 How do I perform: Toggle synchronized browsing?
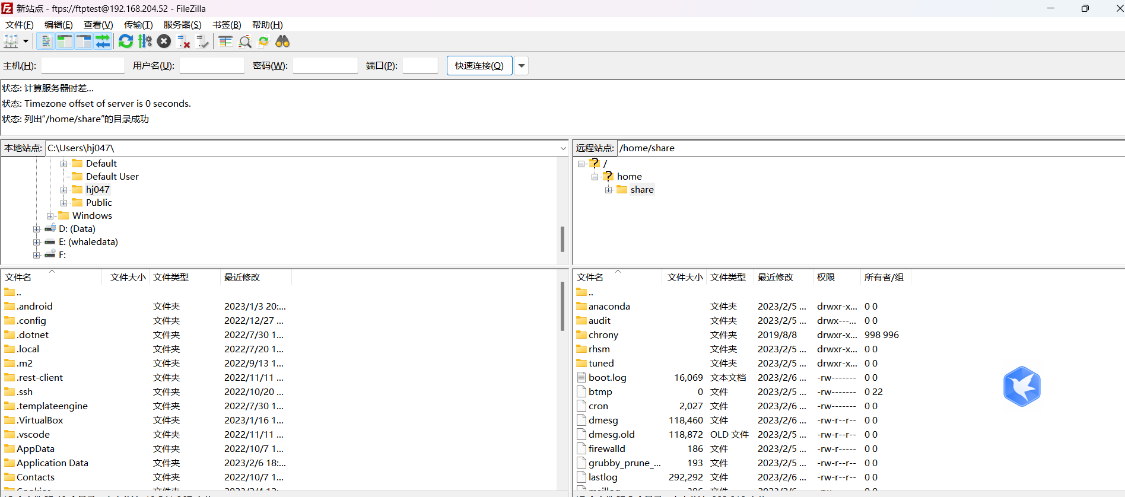coord(264,42)
